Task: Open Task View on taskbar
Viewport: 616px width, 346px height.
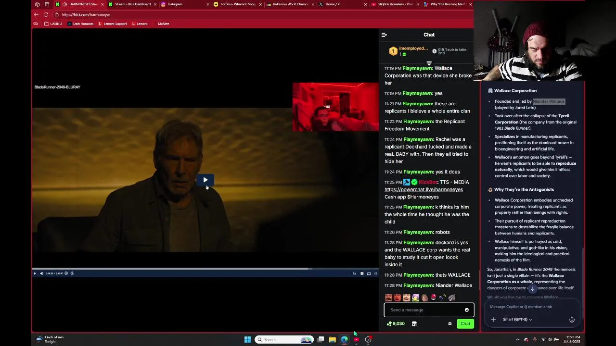Action: pos(321,340)
